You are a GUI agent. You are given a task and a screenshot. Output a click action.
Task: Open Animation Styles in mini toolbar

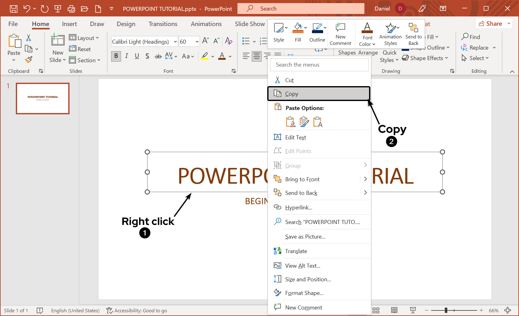point(390,34)
